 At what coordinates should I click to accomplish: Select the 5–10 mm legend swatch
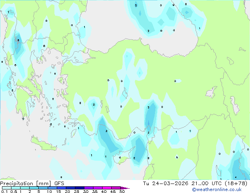[x=43, y=188]
